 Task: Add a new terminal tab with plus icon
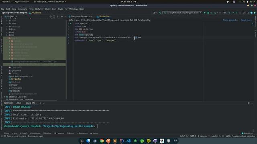pos(40,103)
